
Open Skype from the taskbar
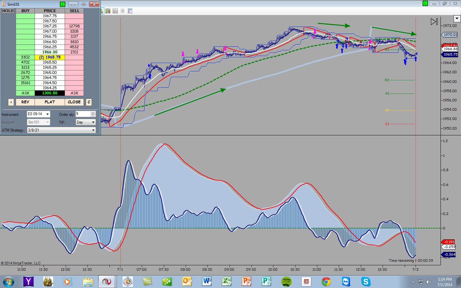366,282
